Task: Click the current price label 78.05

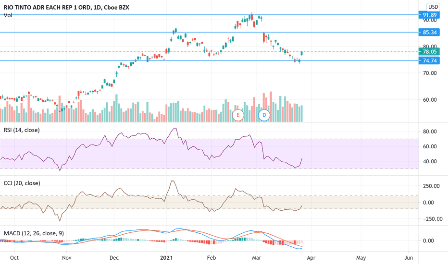Action: 429,52
